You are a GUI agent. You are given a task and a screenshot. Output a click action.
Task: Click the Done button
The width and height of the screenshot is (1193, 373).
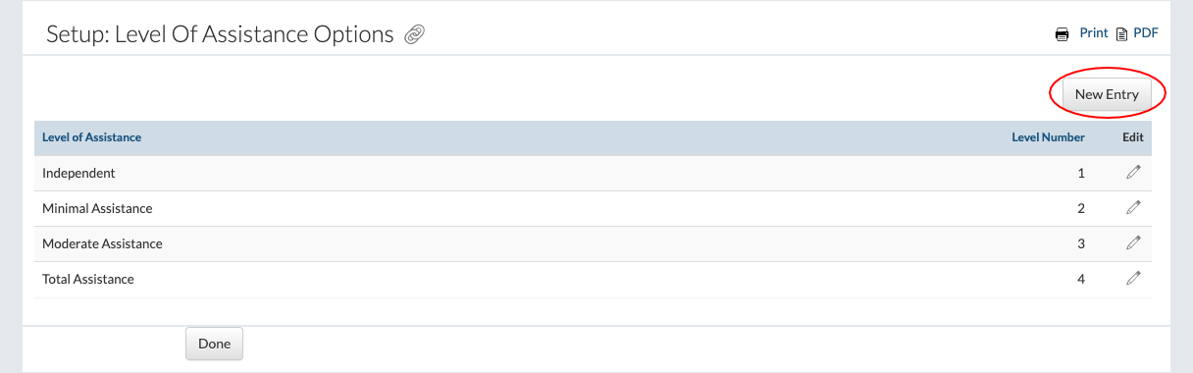click(x=214, y=344)
